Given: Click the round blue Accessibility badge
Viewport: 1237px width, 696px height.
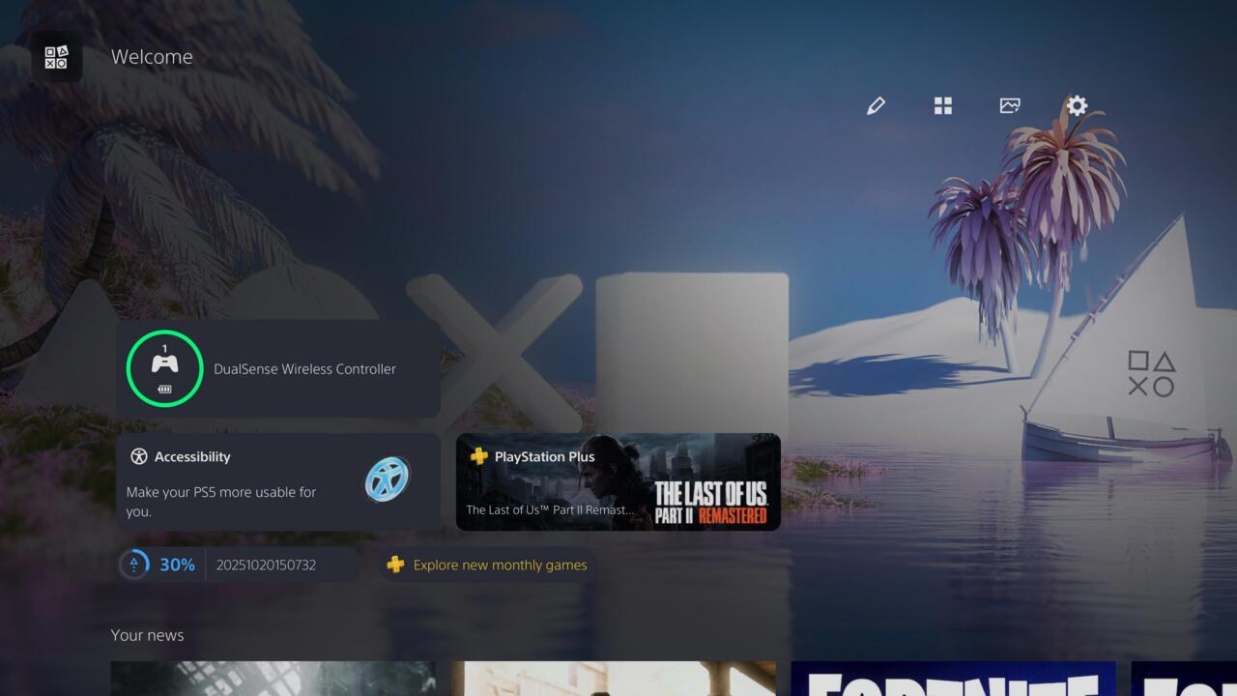Looking at the screenshot, I should tap(388, 479).
